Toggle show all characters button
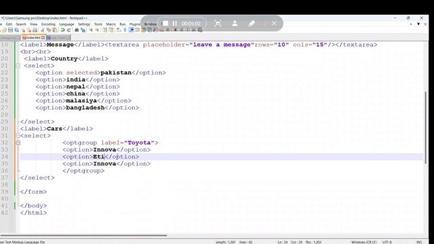Image resolution: width=434 pixels, height=244 pixels. coord(125,30)
